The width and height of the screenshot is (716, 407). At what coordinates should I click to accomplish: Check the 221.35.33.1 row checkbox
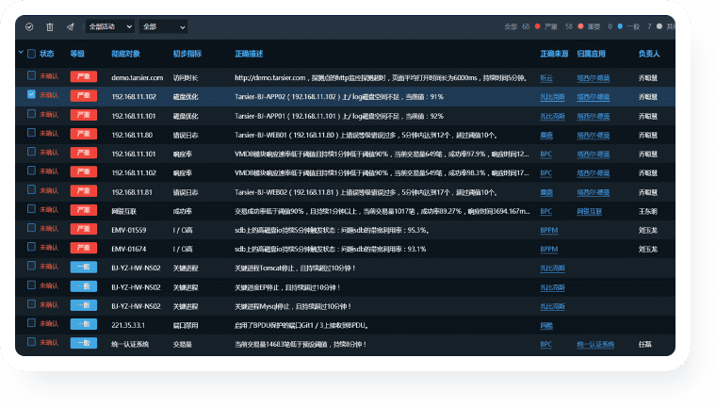[x=31, y=323]
